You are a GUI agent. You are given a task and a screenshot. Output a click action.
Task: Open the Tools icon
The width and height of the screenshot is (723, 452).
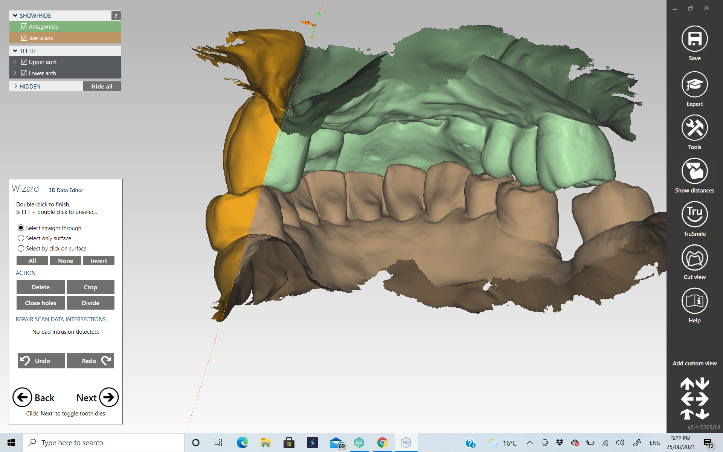(x=694, y=128)
